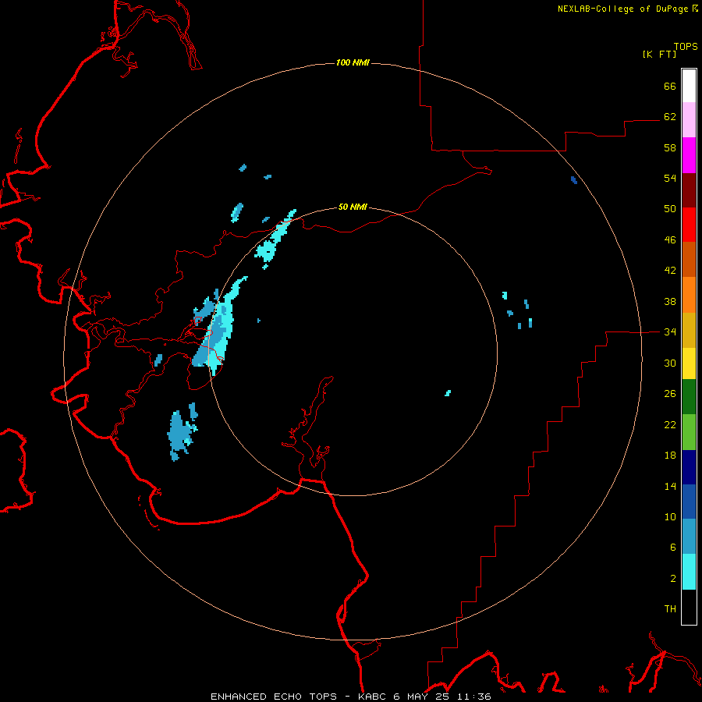Select the yellow legend swatch
Viewport: 702px width, 702px height.
[689, 363]
